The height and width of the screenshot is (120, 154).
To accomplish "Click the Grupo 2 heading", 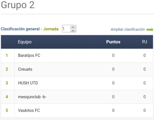I will coord(18,5).
